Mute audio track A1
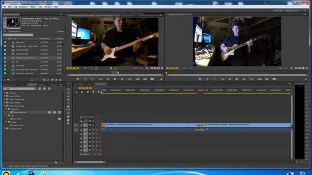The width and height of the screenshot is (312, 175). point(93,130)
